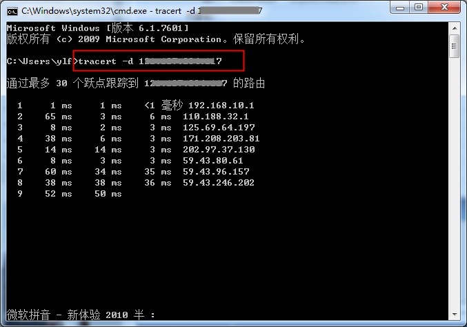Maximize the cmd.exe window
The image size is (467, 327).
coord(419,8)
